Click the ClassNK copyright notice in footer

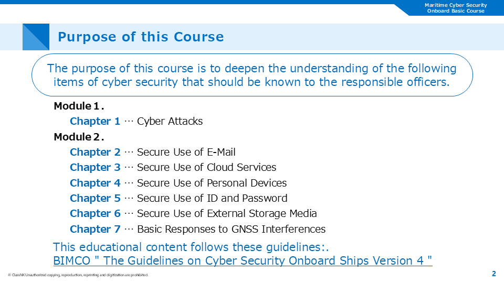78,275
